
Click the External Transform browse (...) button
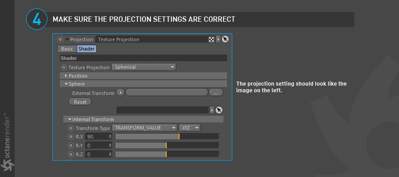coord(216,93)
